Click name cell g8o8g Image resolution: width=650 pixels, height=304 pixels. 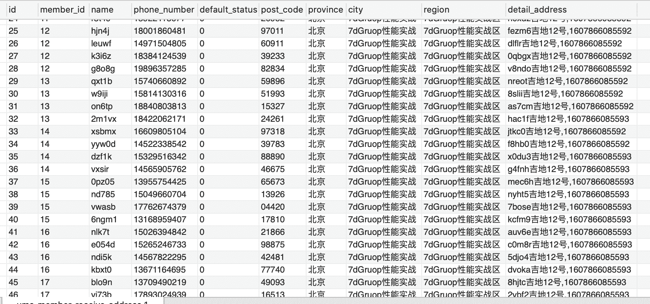[103, 69]
